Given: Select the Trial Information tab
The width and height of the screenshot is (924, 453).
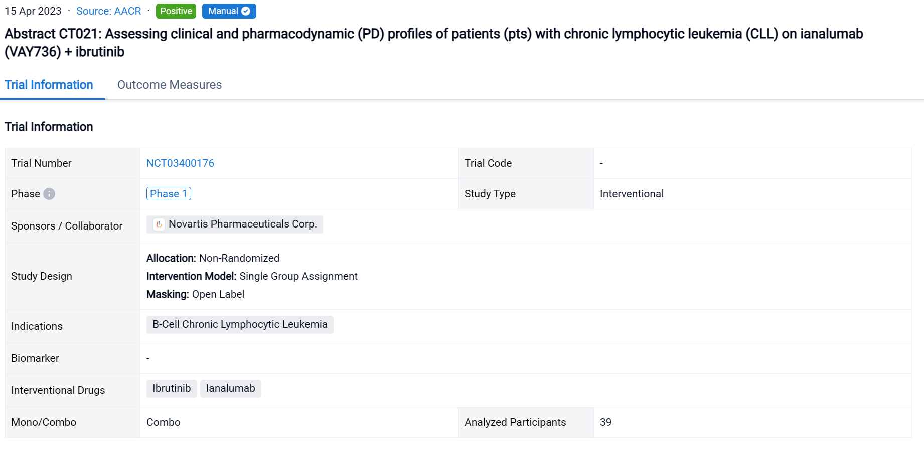Looking at the screenshot, I should 49,85.
